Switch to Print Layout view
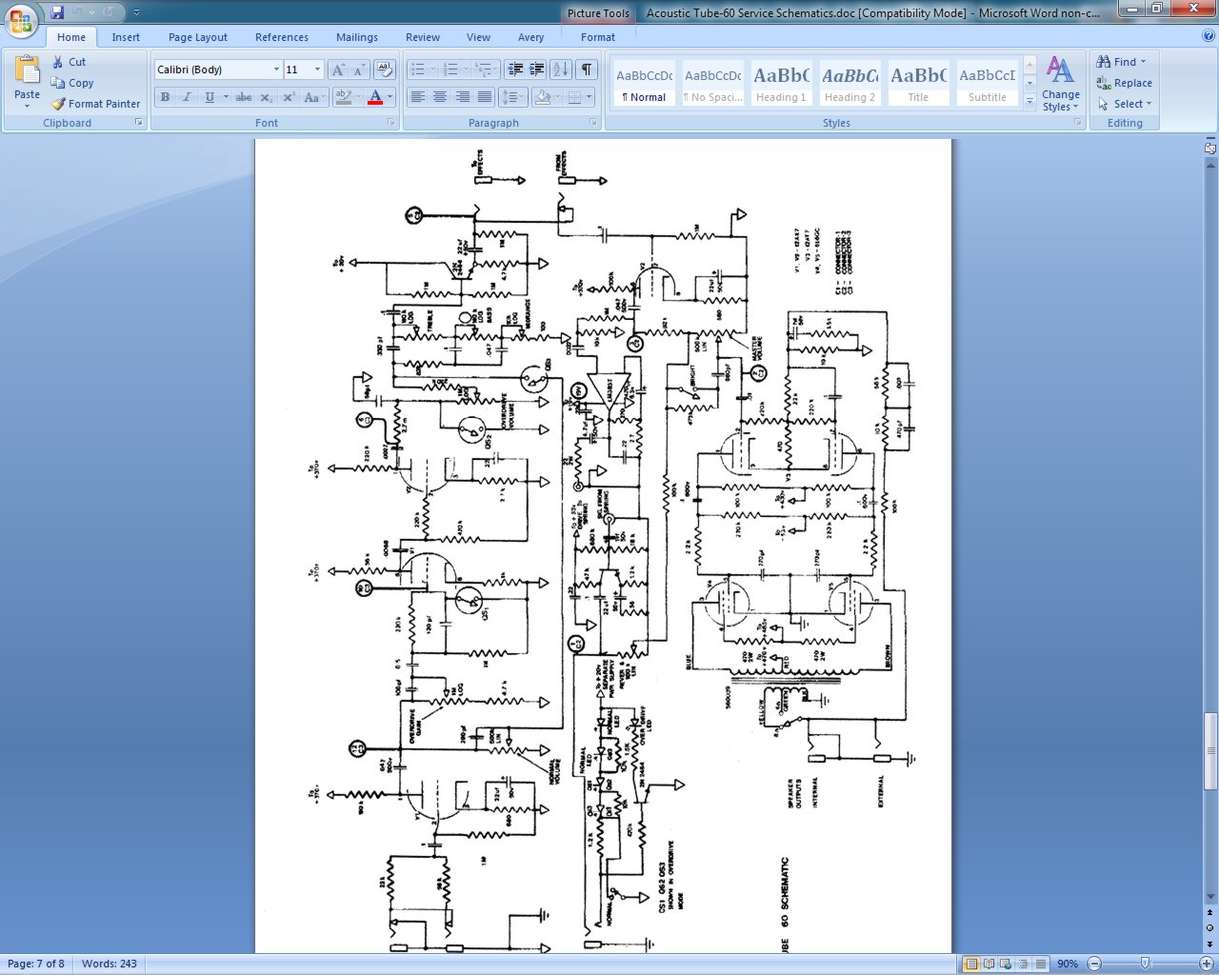Image resolution: width=1219 pixels, height=975 pixels. click(971, 964)
